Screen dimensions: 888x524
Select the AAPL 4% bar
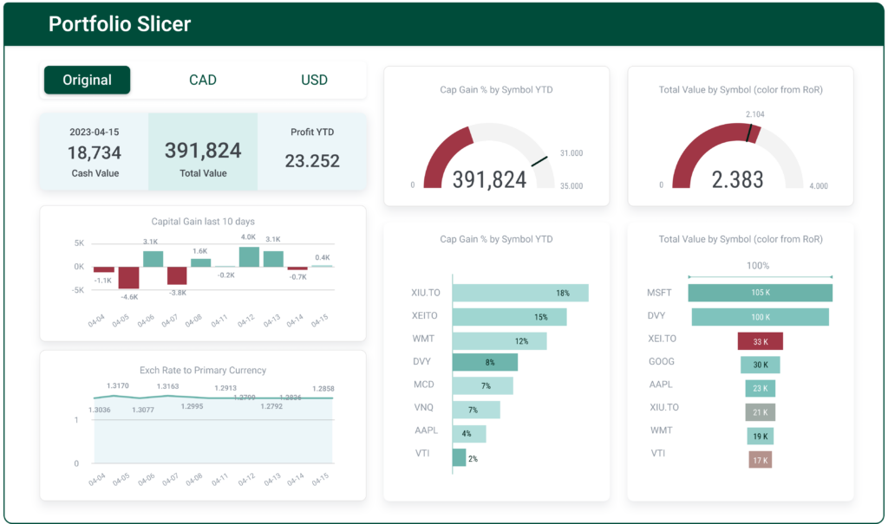coord(469,430)
